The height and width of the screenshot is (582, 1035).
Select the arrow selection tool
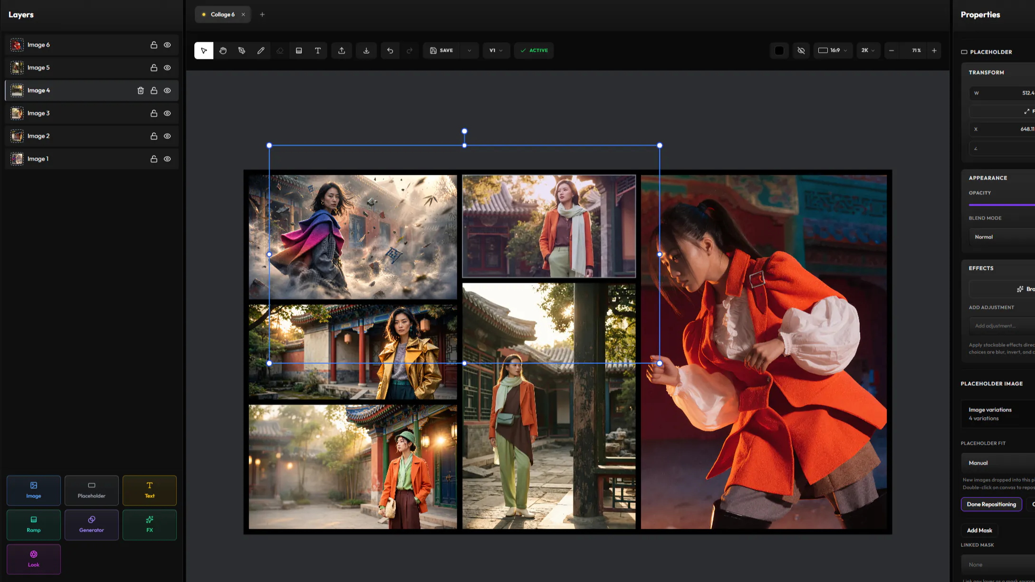204,50
